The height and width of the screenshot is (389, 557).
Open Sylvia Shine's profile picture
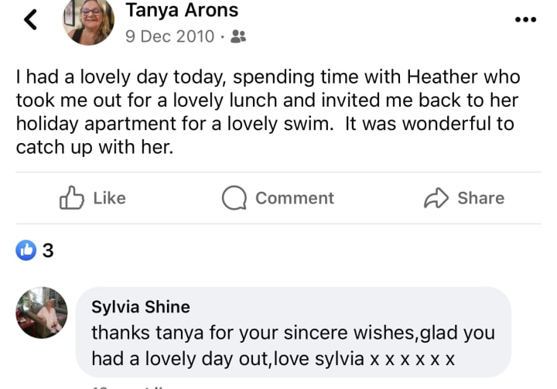pyautogui.click(x=42, y=312)
